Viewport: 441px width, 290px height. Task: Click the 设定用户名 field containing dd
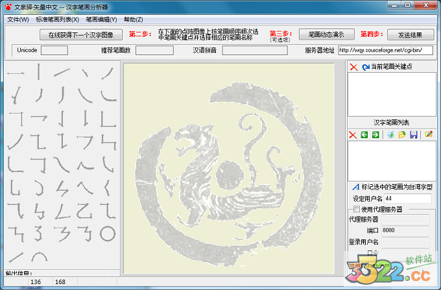point(407,199)
